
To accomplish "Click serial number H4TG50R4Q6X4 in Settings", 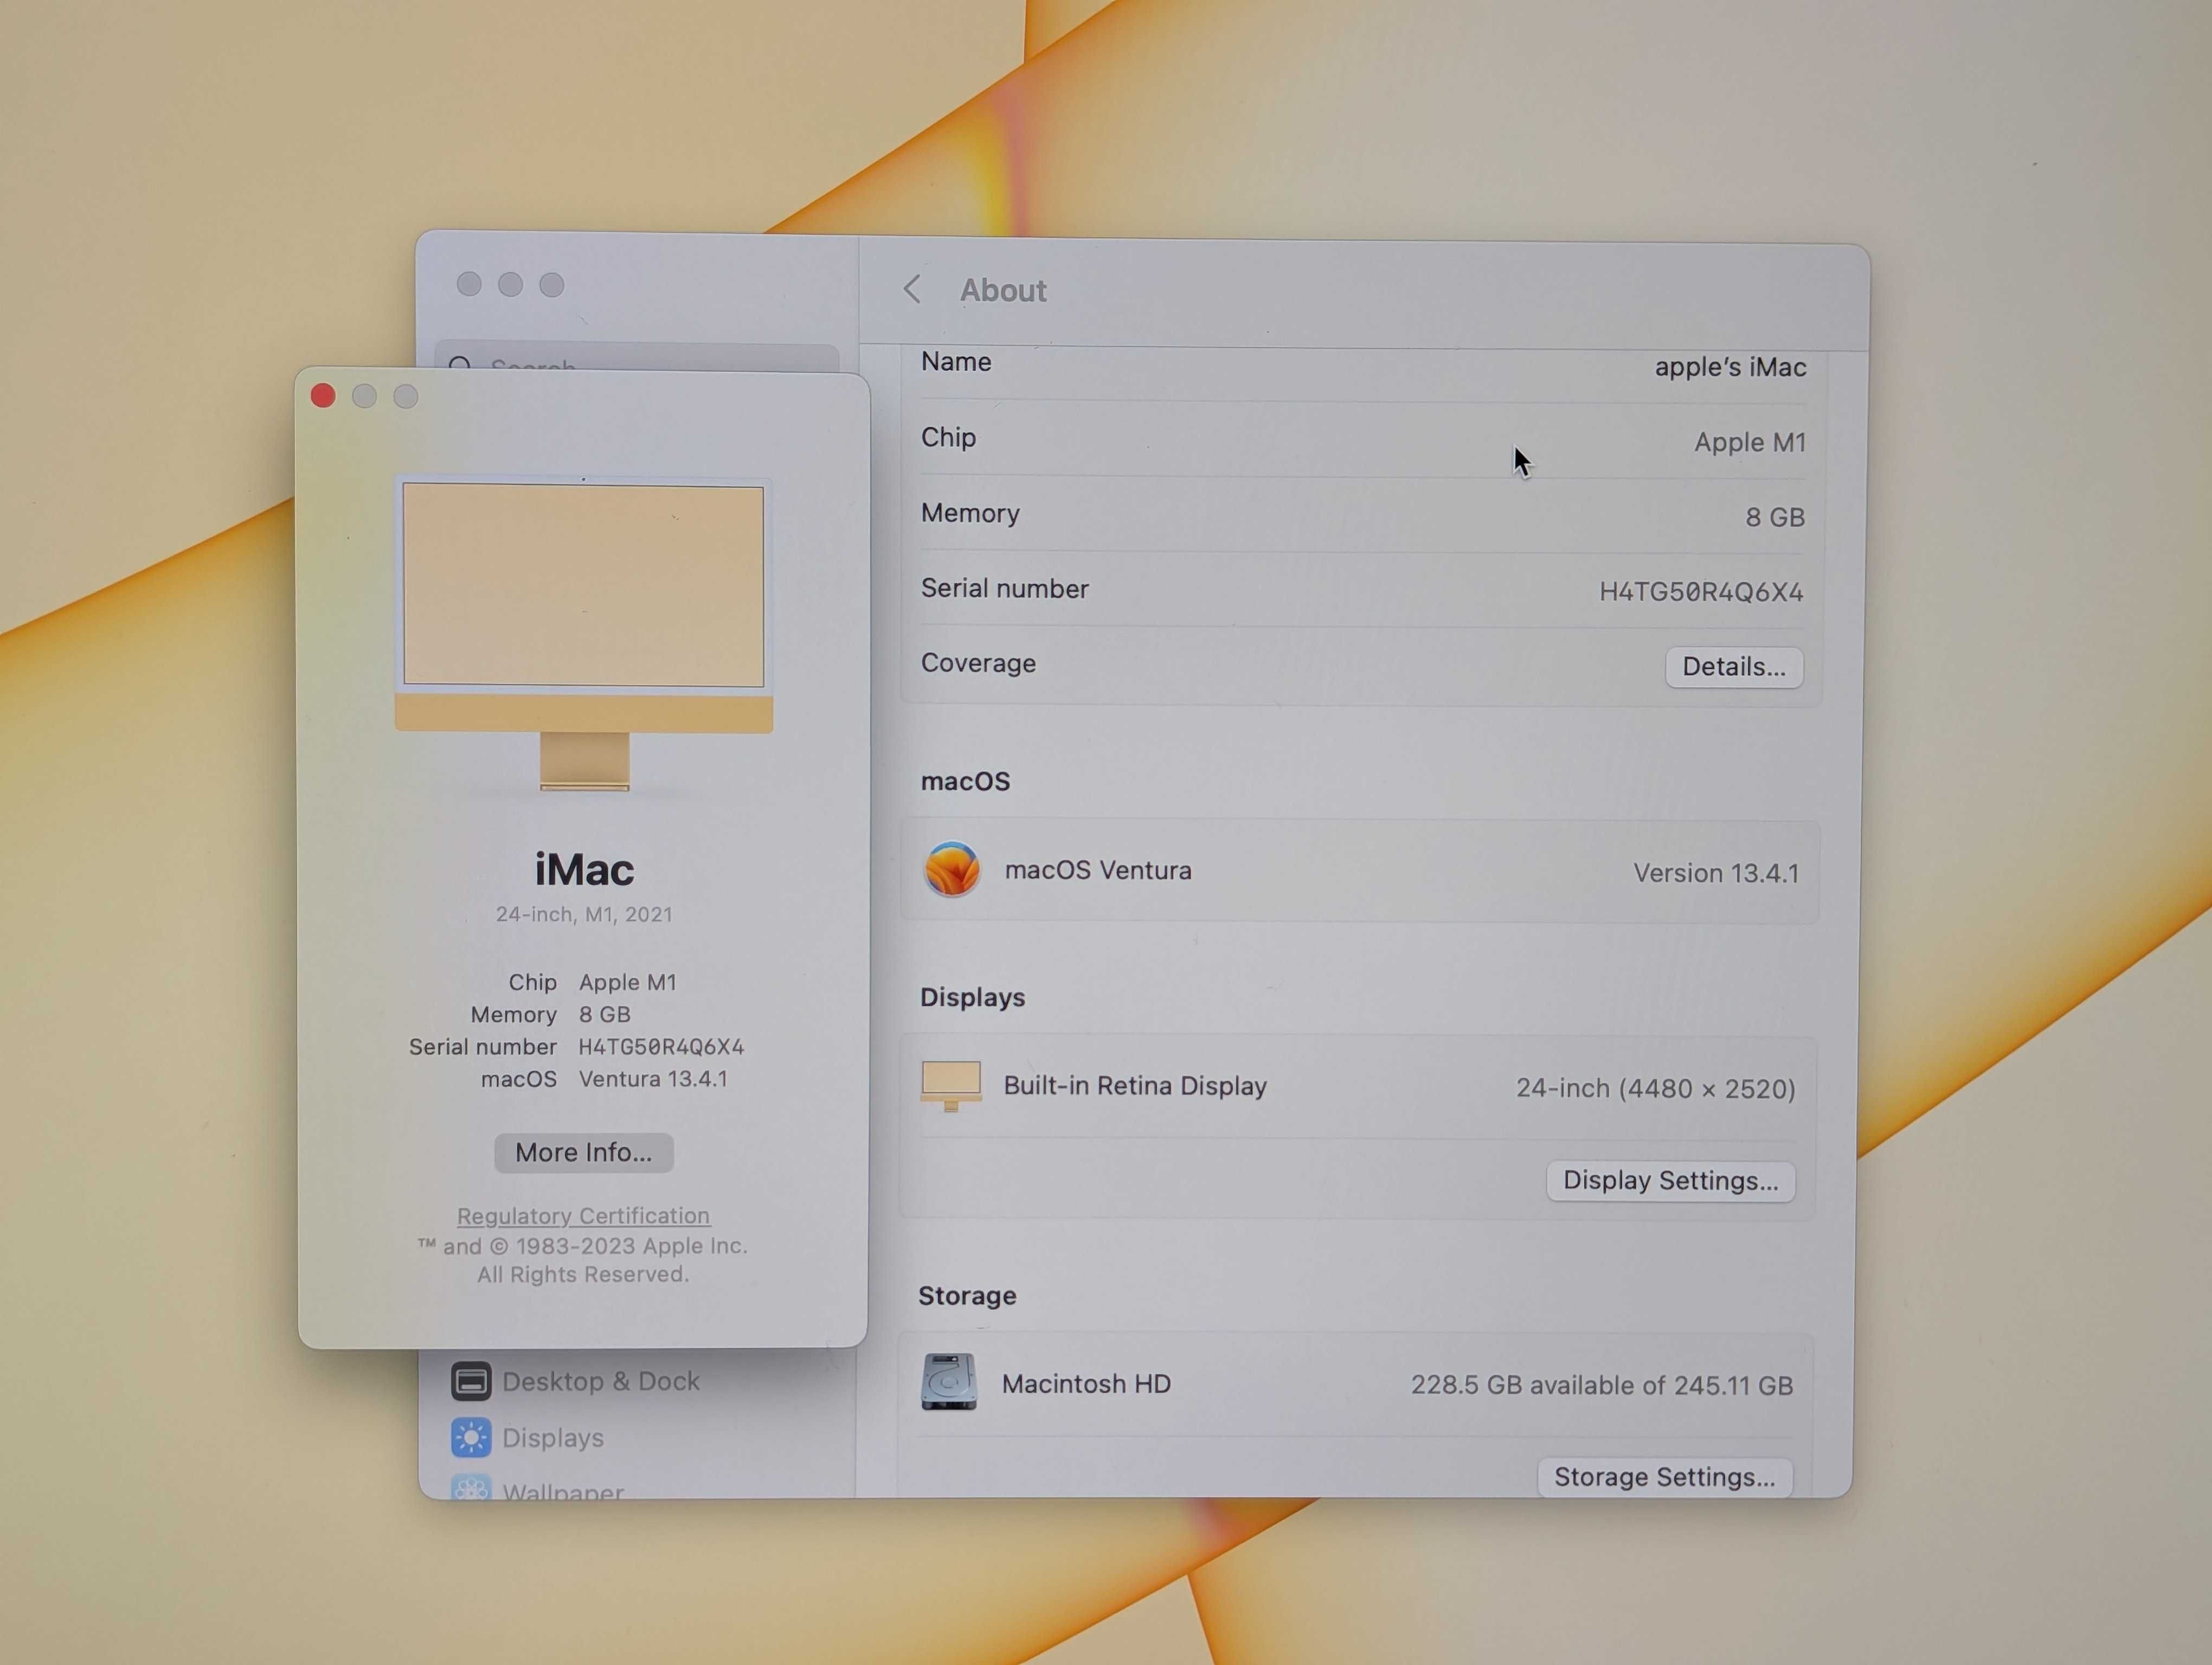I will click(x=1701, y=592).
